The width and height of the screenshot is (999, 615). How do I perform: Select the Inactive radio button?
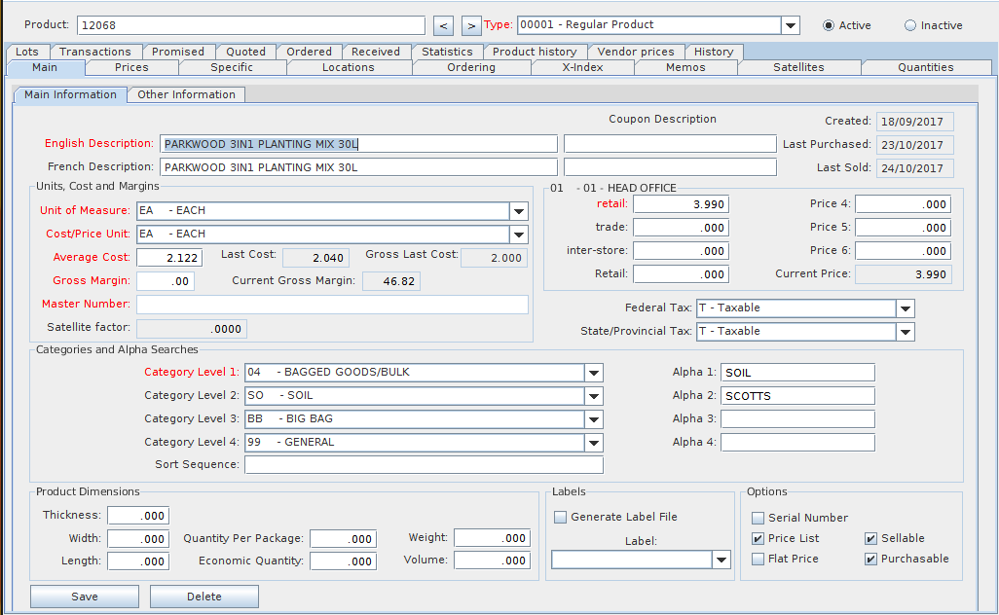(x=910, y=25)
